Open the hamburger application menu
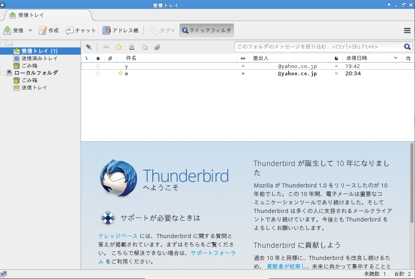The width and height of the screenshot is (415, 279). (407, 30)
